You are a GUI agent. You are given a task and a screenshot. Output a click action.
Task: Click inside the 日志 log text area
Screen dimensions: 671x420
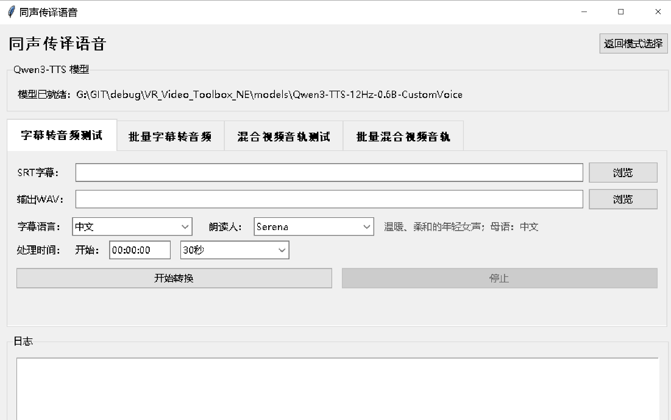coord(337,389)
